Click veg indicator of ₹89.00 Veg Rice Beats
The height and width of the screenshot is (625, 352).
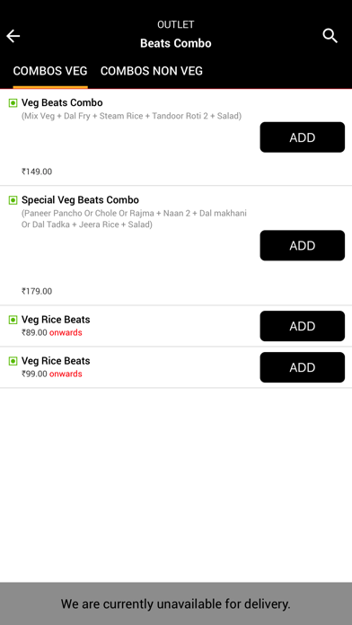click(13, 320)
